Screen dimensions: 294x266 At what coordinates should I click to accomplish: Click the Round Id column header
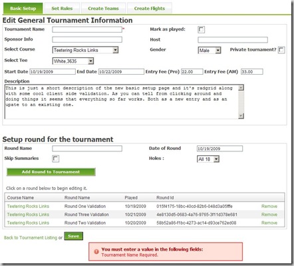click(x=165, y=197)
